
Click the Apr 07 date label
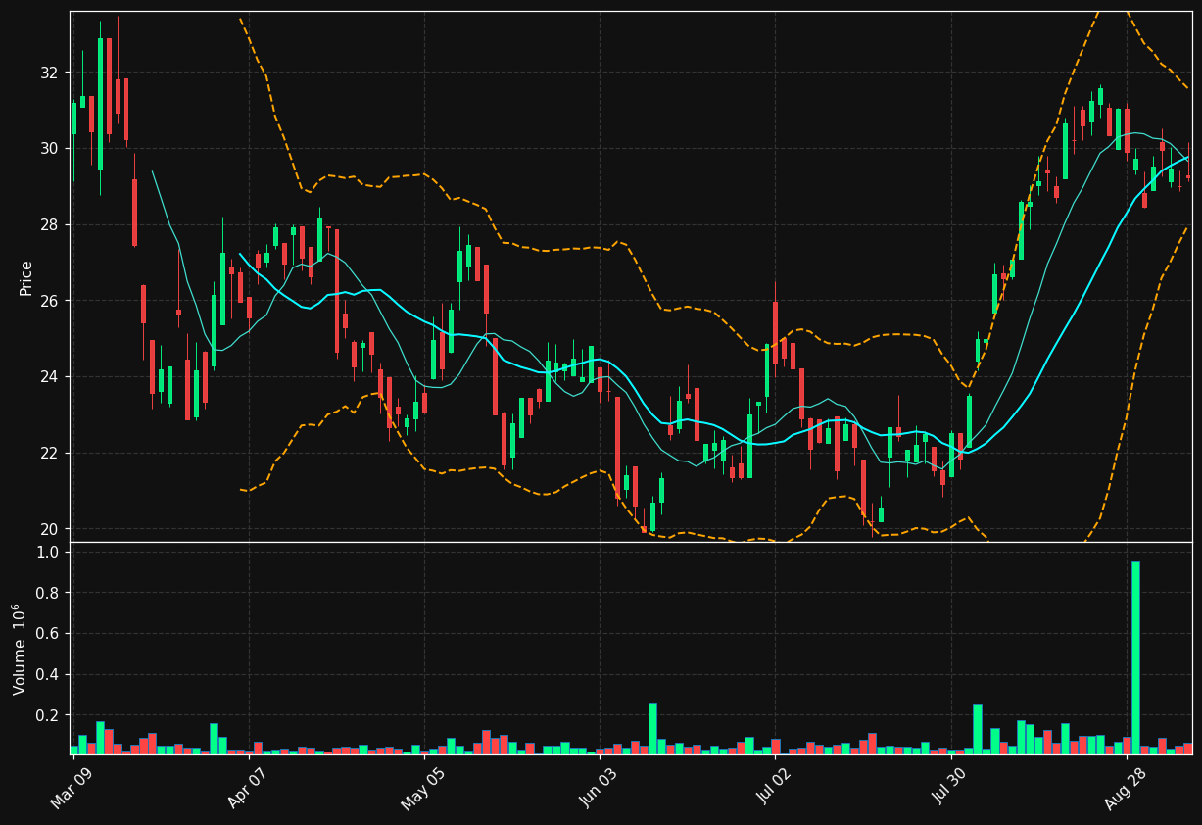(245, 791)
